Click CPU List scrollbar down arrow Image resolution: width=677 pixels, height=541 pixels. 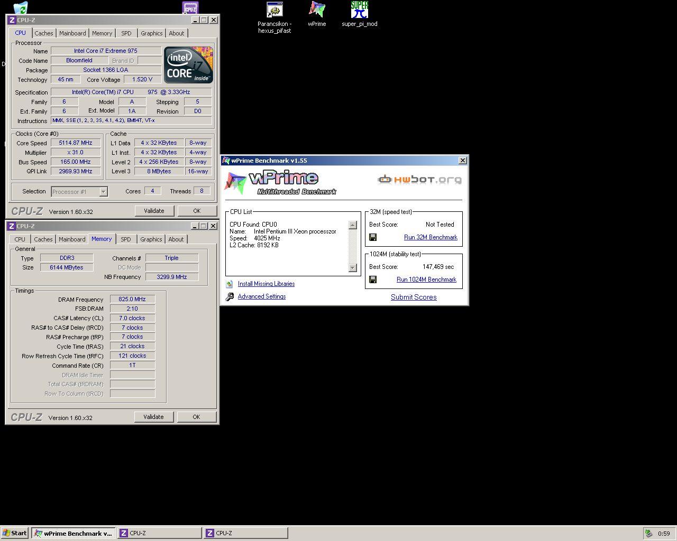tap(353, 268)
